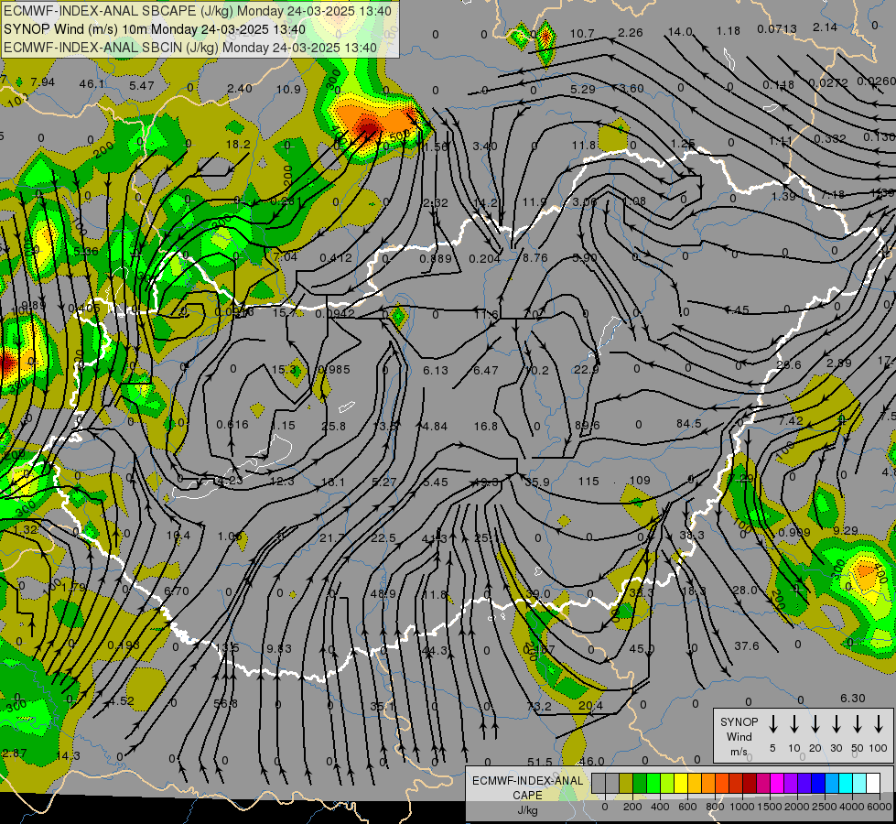Click the map value '46.1'
The width and height of the screenshot is (896, 824).
coord(92,84)
